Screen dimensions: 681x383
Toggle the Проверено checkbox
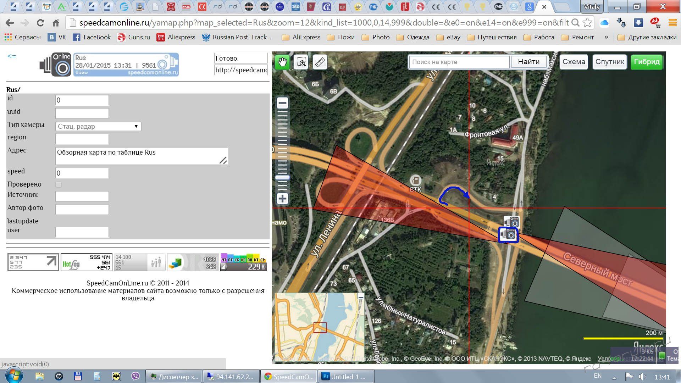[x=59, y=184]
